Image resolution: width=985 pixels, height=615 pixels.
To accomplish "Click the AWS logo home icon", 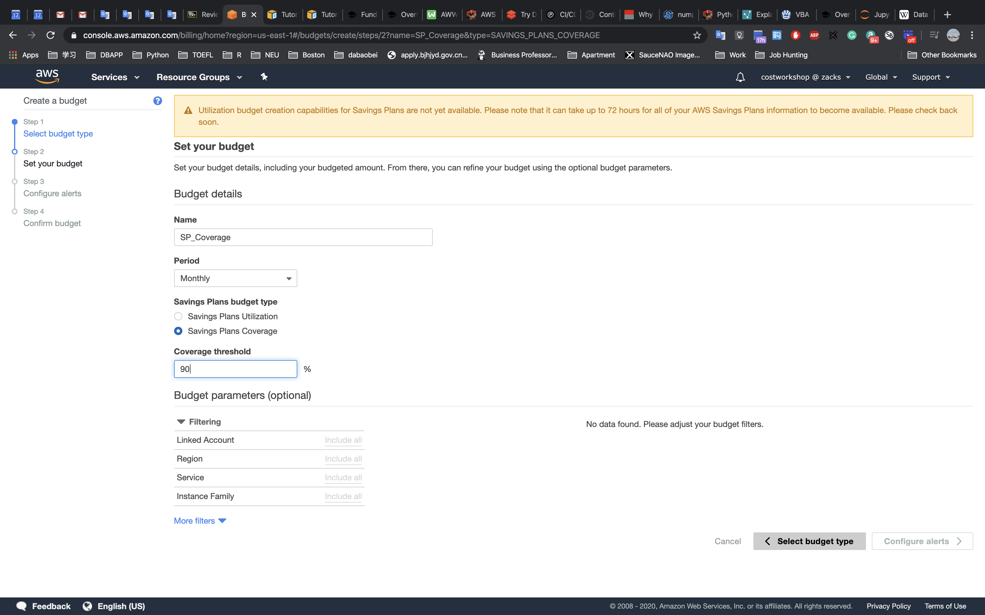I will coord(47,76).
